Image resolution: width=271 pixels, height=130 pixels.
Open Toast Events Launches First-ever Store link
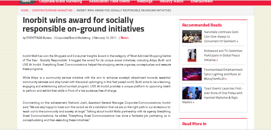pyautogui.click(x=213, y=95)
